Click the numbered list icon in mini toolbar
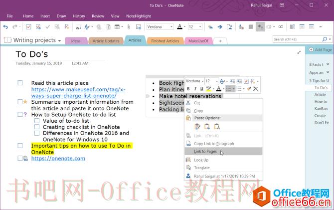The height and width of the screenshot is (210, 334). tap(239, 89)
